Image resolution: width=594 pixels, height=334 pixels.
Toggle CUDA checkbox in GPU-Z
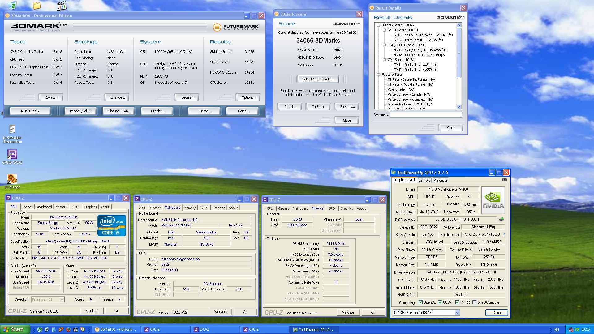pyautogui.click(x=440, y=302)
